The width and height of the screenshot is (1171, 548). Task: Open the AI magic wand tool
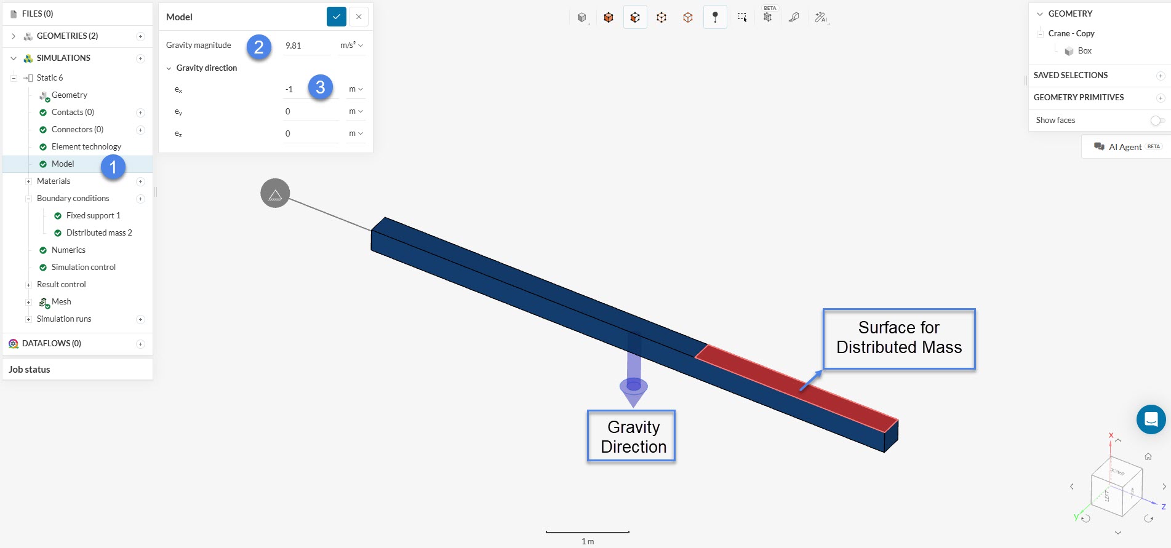tap(820, 17)
